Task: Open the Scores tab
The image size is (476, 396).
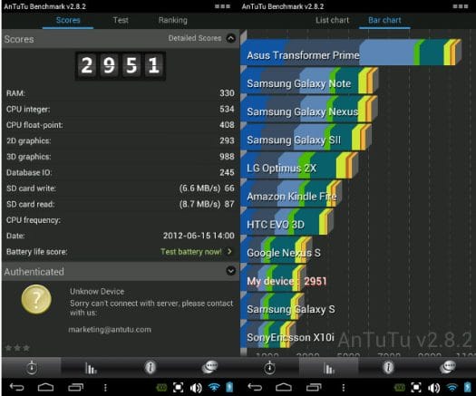Action: click(x=68, y=20)
